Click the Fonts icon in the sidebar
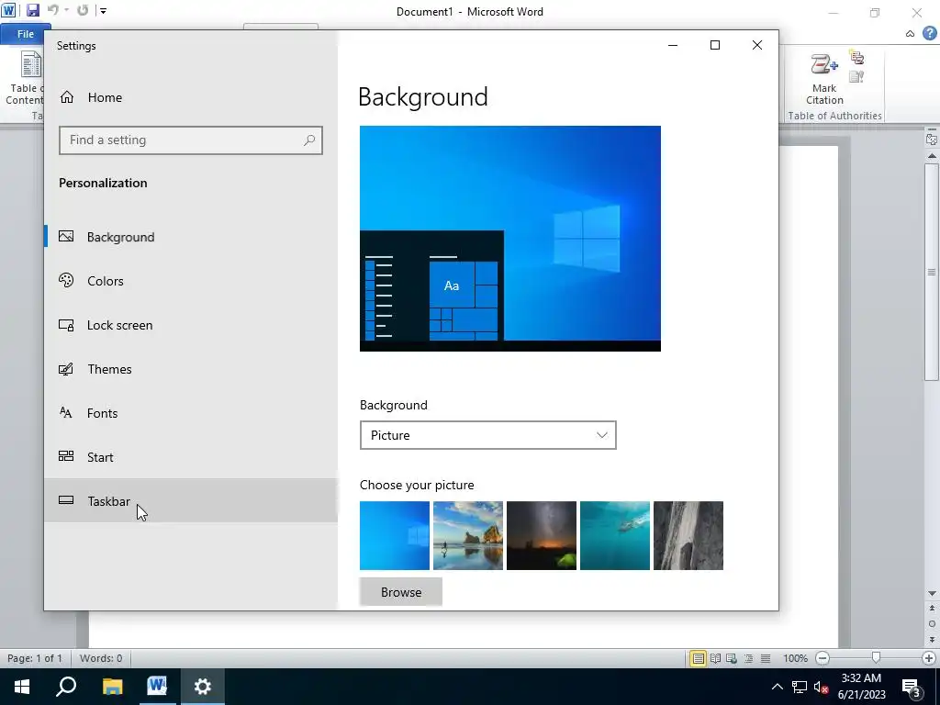The height and width of the screenshot is (705, 940). click(x=66, y=412)
